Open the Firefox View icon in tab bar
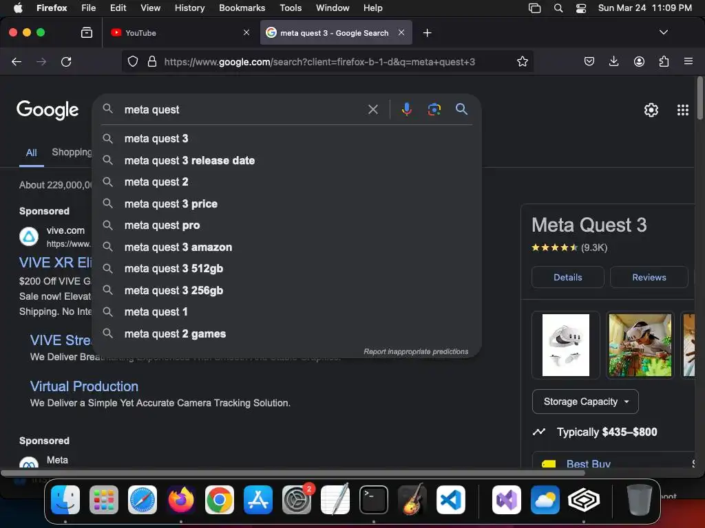This screenshot has width=705, height=528. coord(86,32)
